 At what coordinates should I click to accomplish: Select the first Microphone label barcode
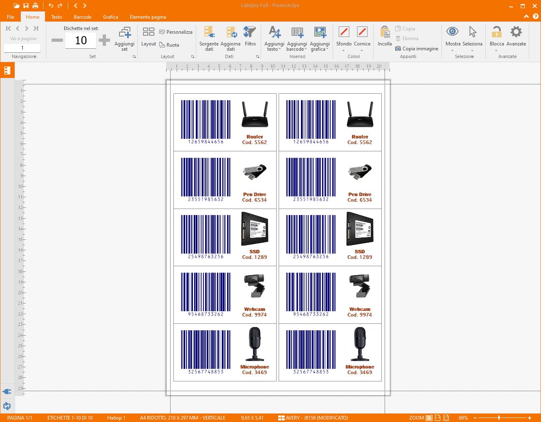click(x=206, y=352)
